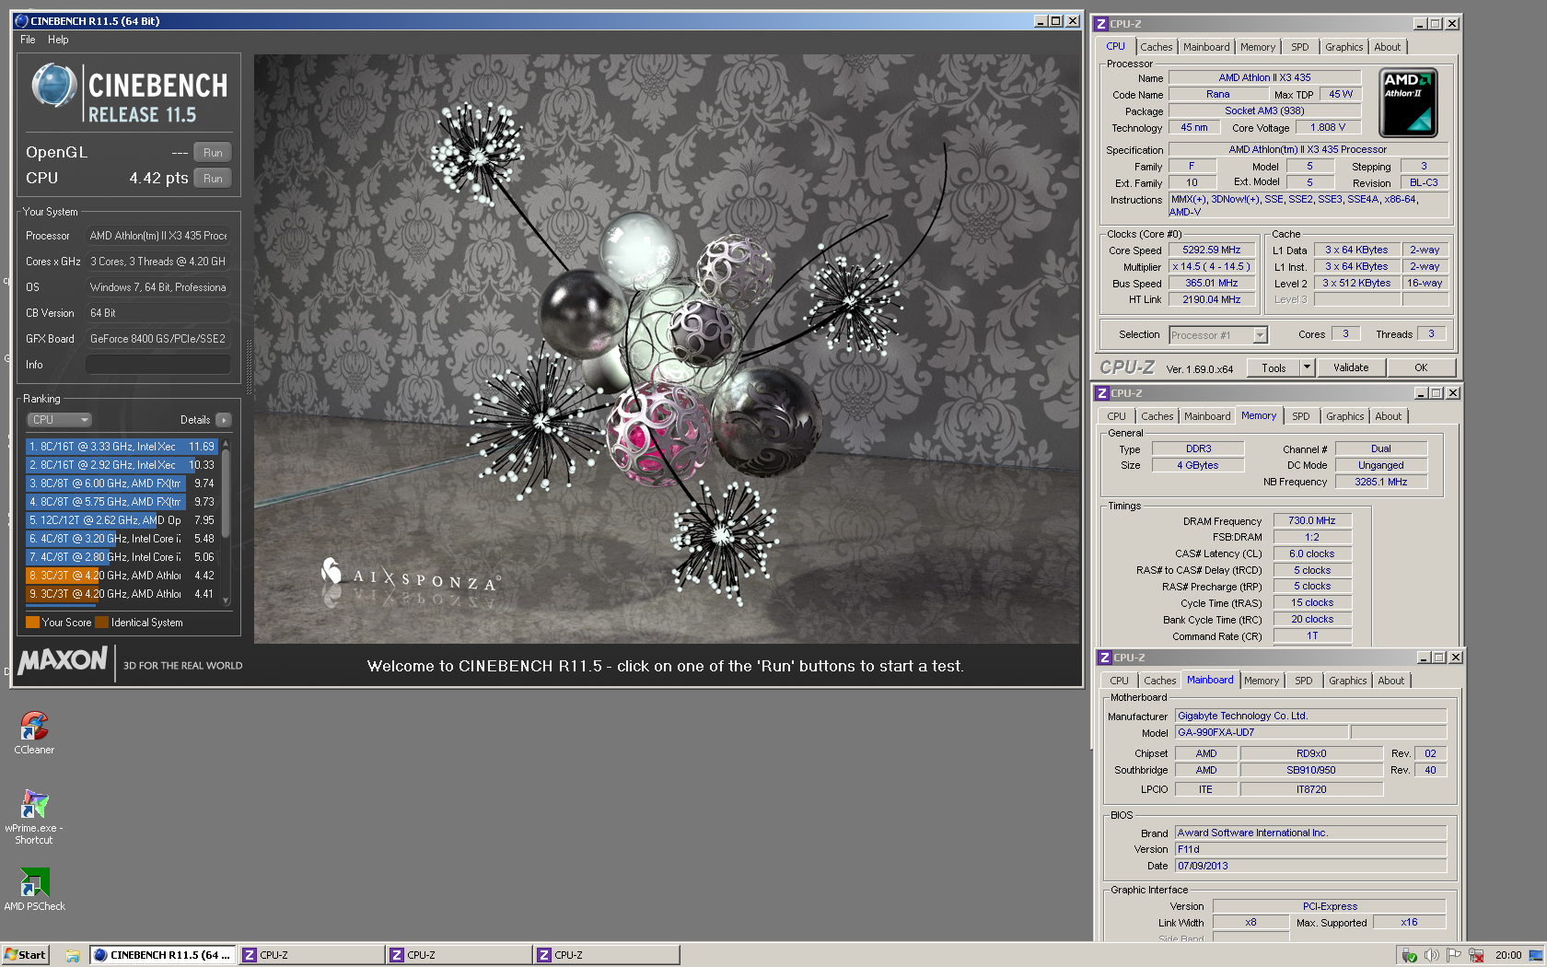Open the Ranking CPU dropdown
The height and width of the screenshot is (967, 1547).
point(59,420)
